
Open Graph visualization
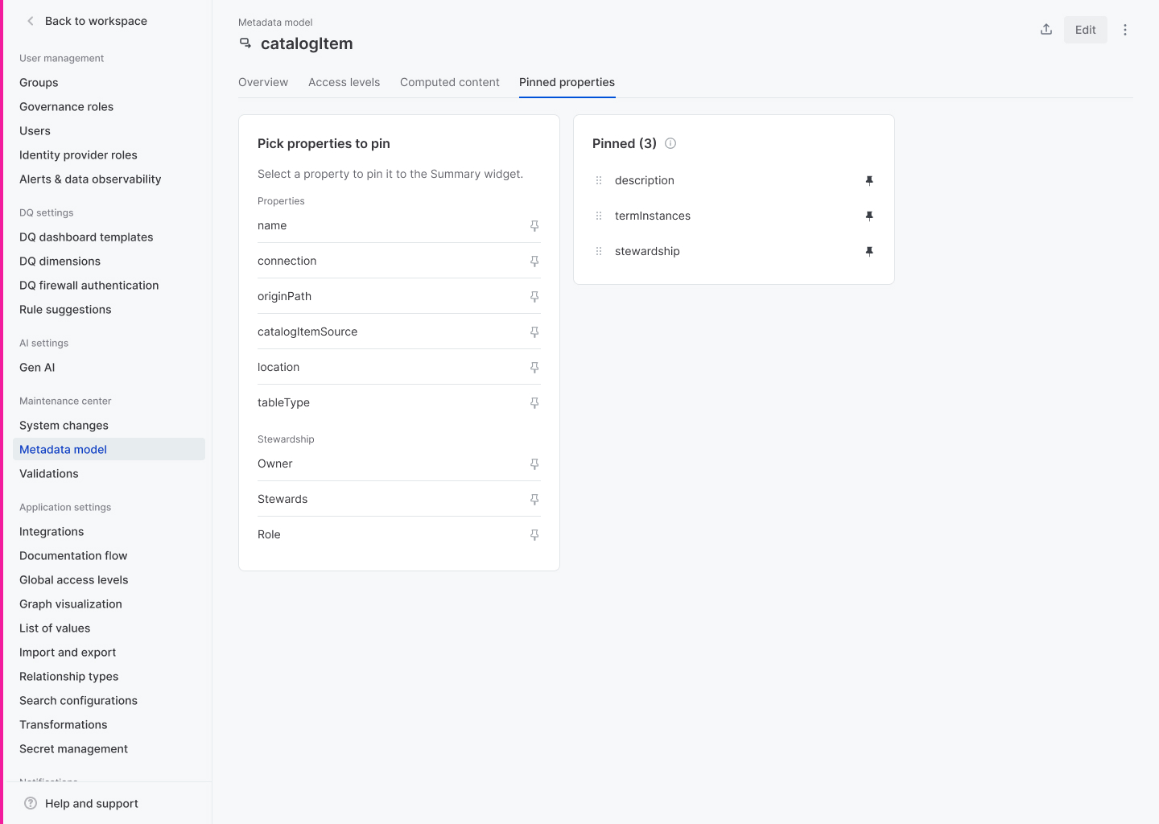[x=71, y=604]
